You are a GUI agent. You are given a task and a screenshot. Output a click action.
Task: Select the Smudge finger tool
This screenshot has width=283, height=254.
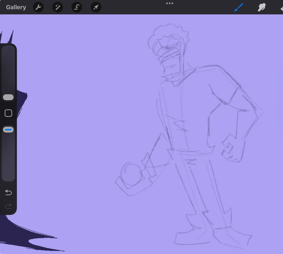[x=261, y=7]
